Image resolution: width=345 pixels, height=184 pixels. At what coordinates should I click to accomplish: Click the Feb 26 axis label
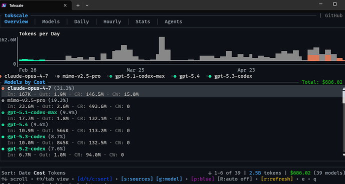[27, 70]
